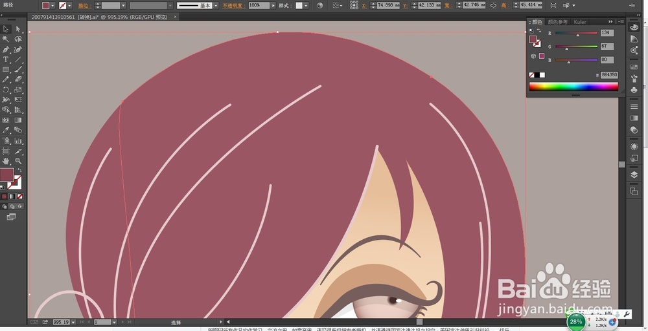Open graphic style 样式 dropdown
The height and width of the screenshot is (331, 648).
click(x=307, y=6)
